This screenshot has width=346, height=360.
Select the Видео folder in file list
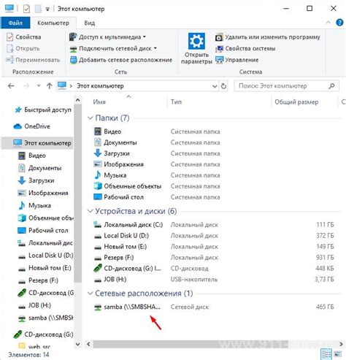107,131
